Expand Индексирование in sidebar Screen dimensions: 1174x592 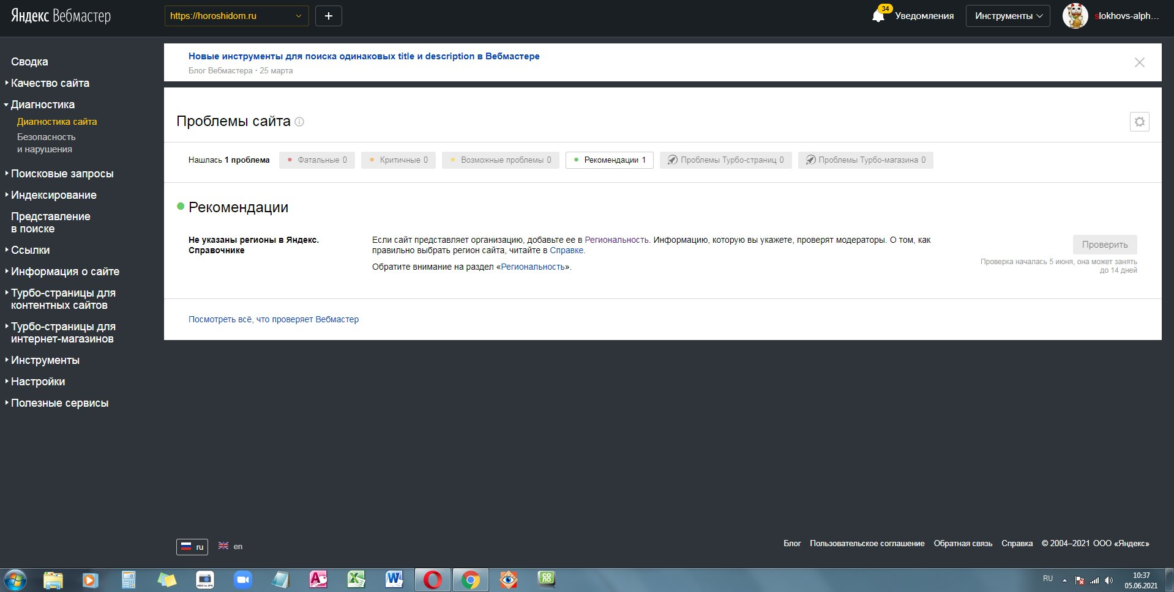click(54, 195)
